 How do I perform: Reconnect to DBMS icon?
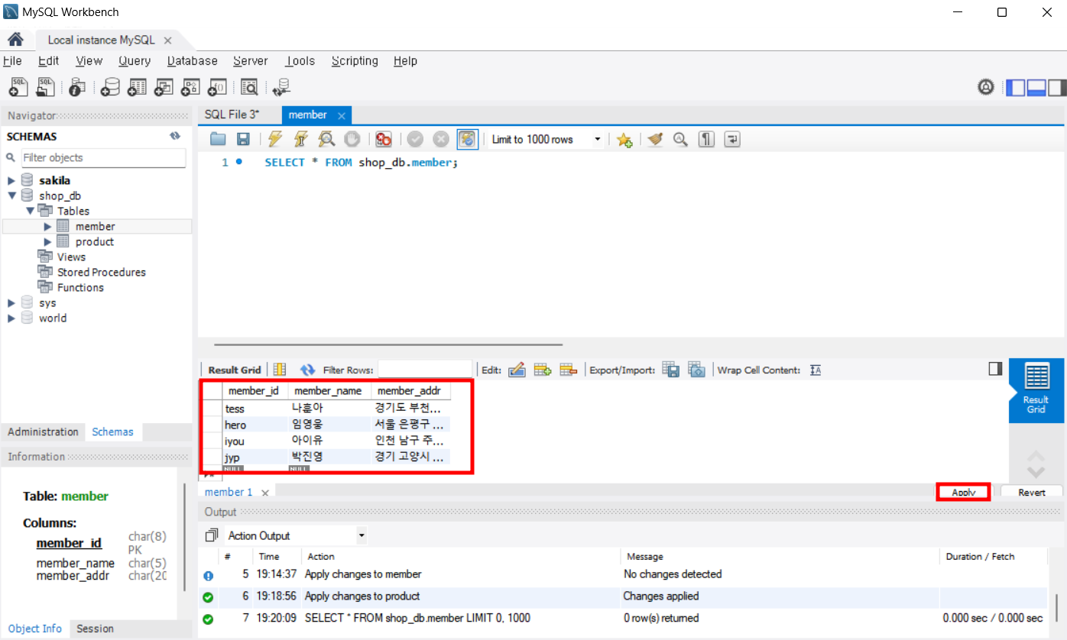click(281, 87)
